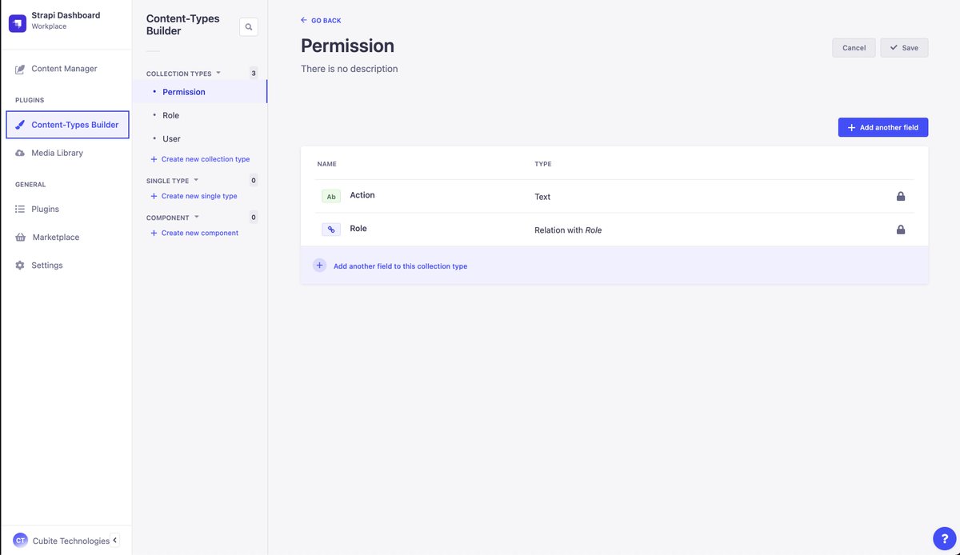Select Content-Types Builder menu item
The height and width of the screenshot is (555, 960).
67,125
